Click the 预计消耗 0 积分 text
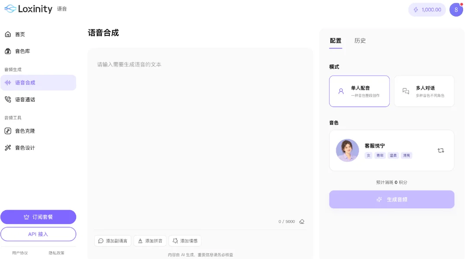467x259 pixels. (392, 182)
